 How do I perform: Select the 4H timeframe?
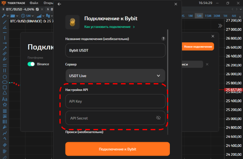tap(234, 16)
